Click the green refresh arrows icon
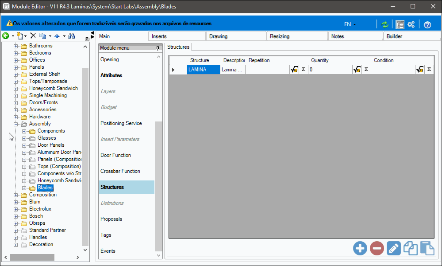Screen dimensions: 442x266 tap(385, 24)
